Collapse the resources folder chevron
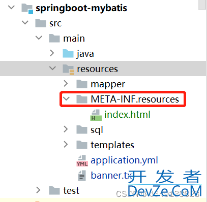 pyautogui.click(x=53, y=68)
